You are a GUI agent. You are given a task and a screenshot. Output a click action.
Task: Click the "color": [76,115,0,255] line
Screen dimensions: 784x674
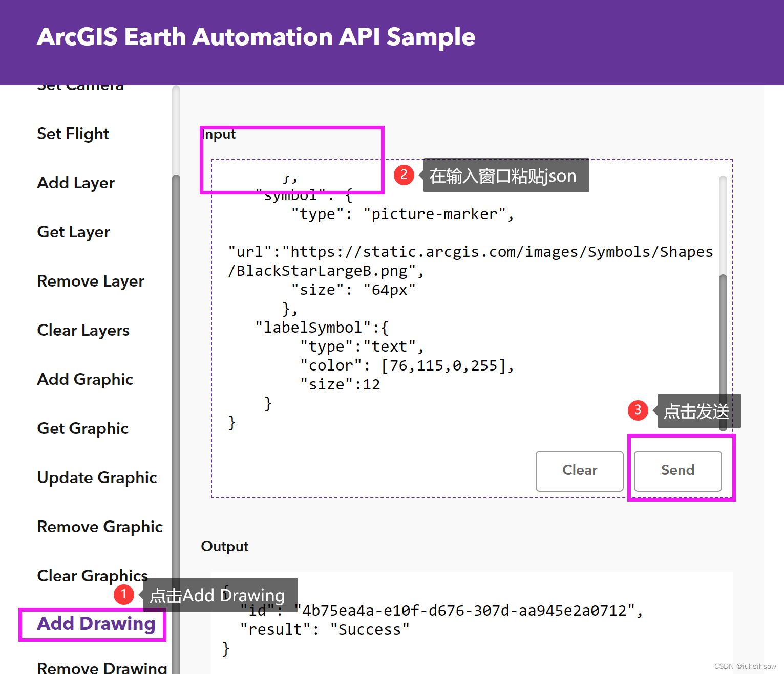pyautogui.click(x=407, y=365)
